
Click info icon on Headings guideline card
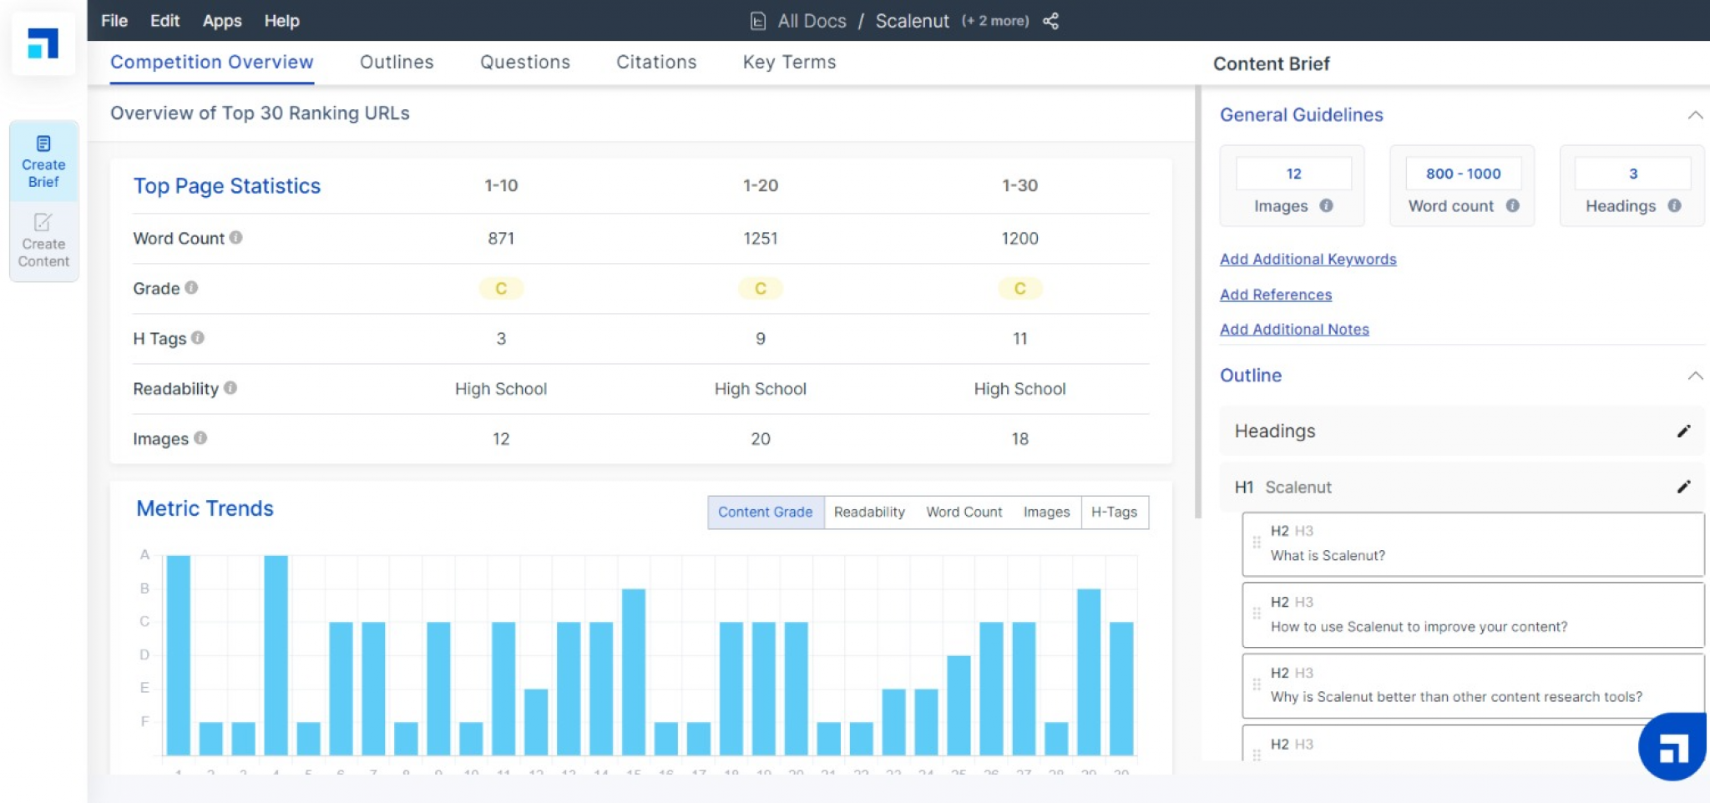click(x=1674, y=205)
